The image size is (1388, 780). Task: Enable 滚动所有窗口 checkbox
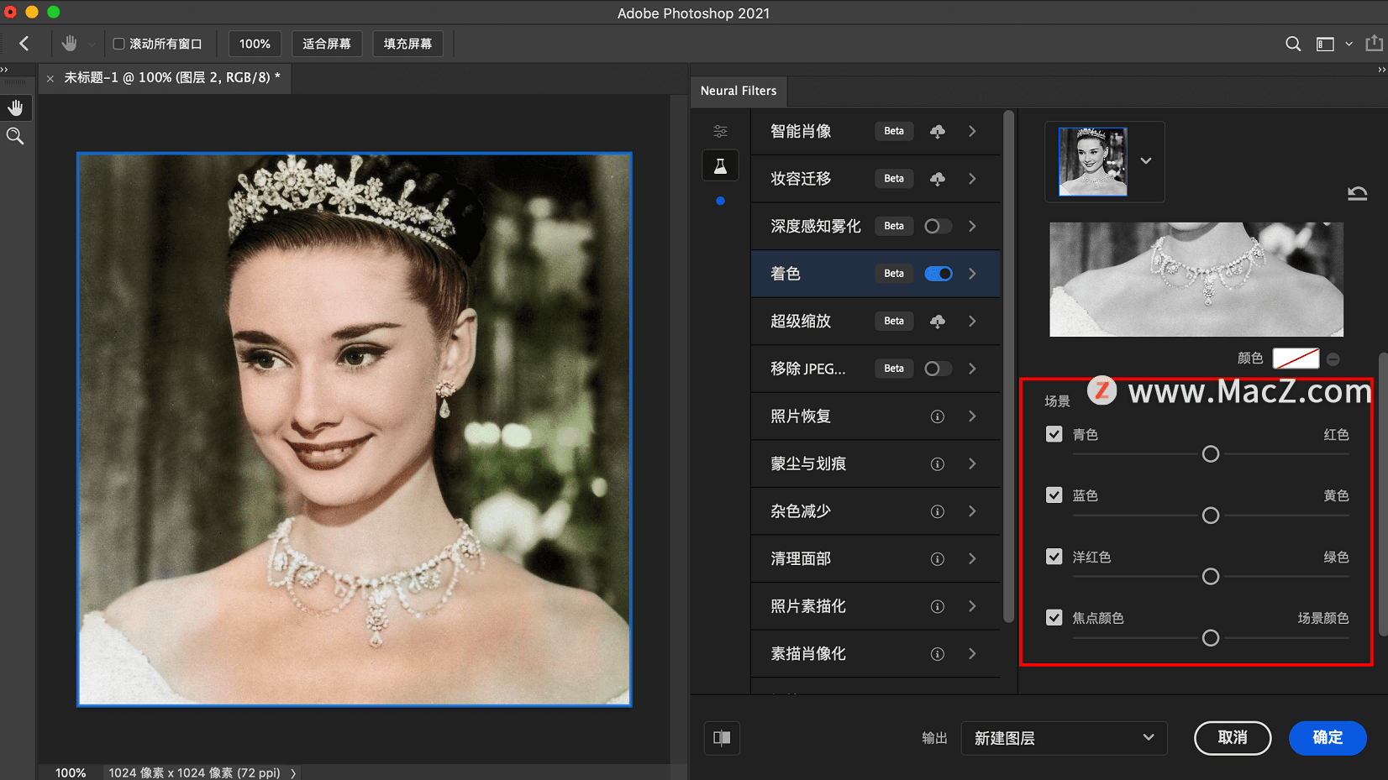118,44
